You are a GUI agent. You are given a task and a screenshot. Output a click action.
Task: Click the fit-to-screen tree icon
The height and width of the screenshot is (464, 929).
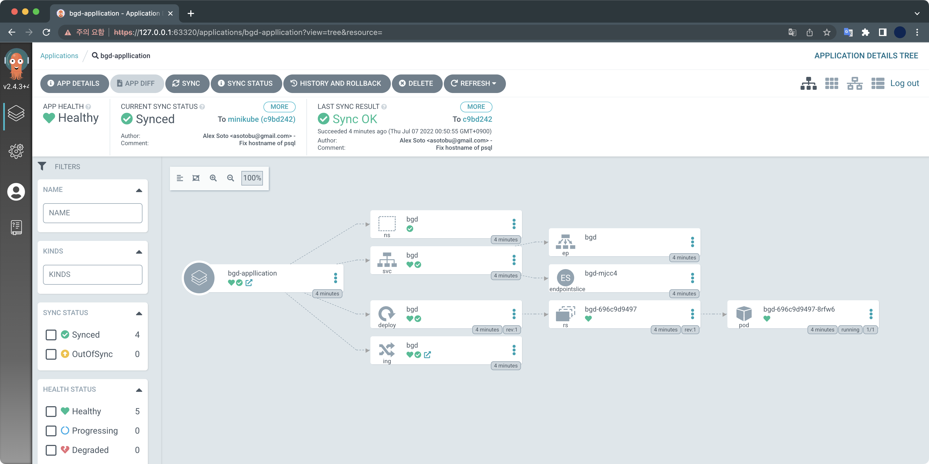tap(196, 178)
